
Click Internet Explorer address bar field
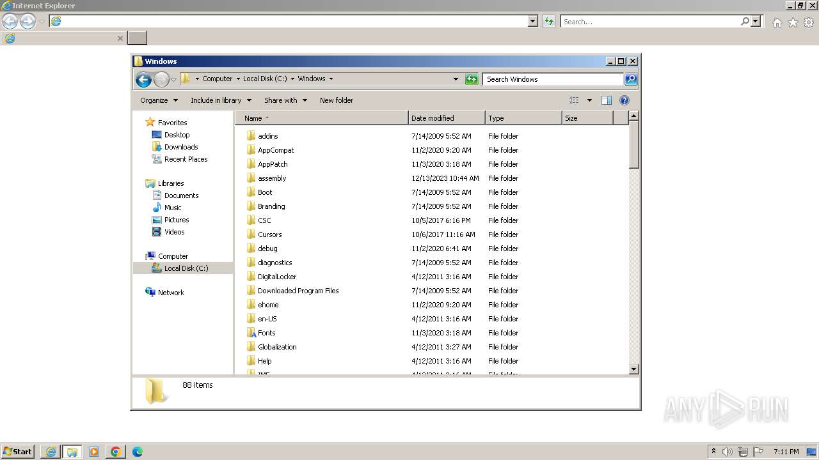289,21
